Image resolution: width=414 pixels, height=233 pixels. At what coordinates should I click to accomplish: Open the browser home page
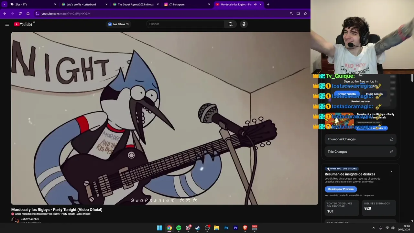(x=28, y=14)
